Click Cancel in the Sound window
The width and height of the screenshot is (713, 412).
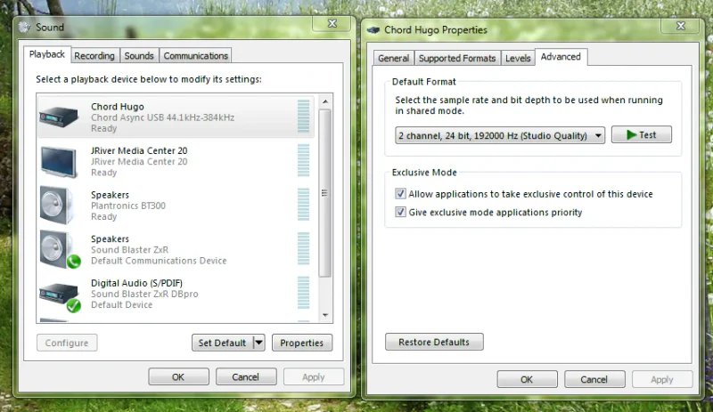(246, 377)
